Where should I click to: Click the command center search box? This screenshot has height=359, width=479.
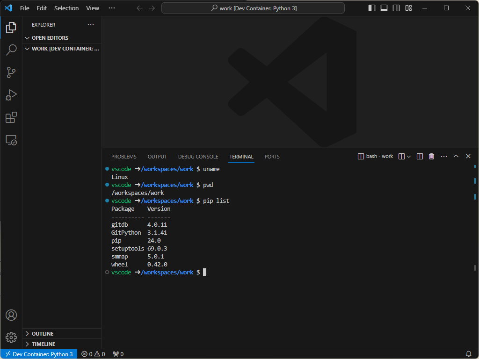point(253,8)
